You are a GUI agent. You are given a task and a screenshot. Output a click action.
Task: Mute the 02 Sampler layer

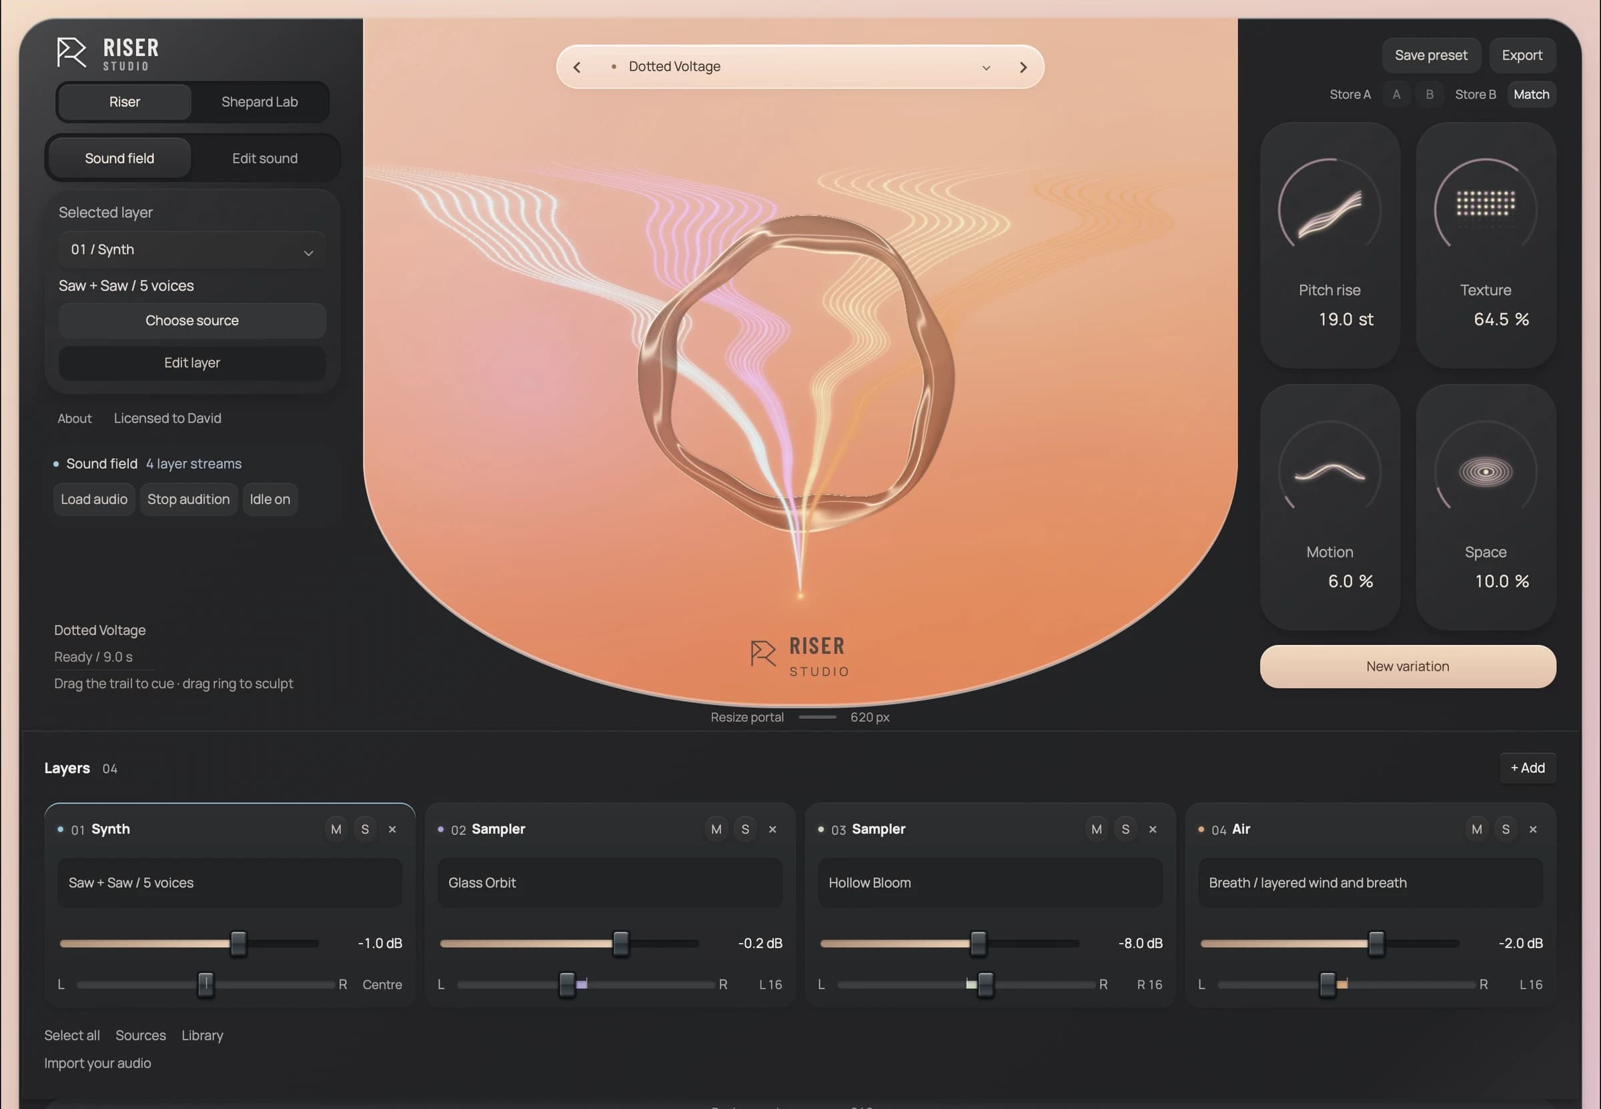point(716,829)
